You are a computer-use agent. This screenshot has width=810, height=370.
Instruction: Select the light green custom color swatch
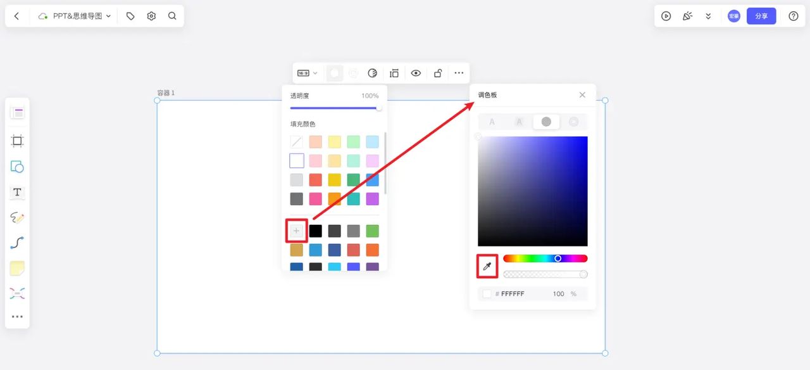click(372, 231)
